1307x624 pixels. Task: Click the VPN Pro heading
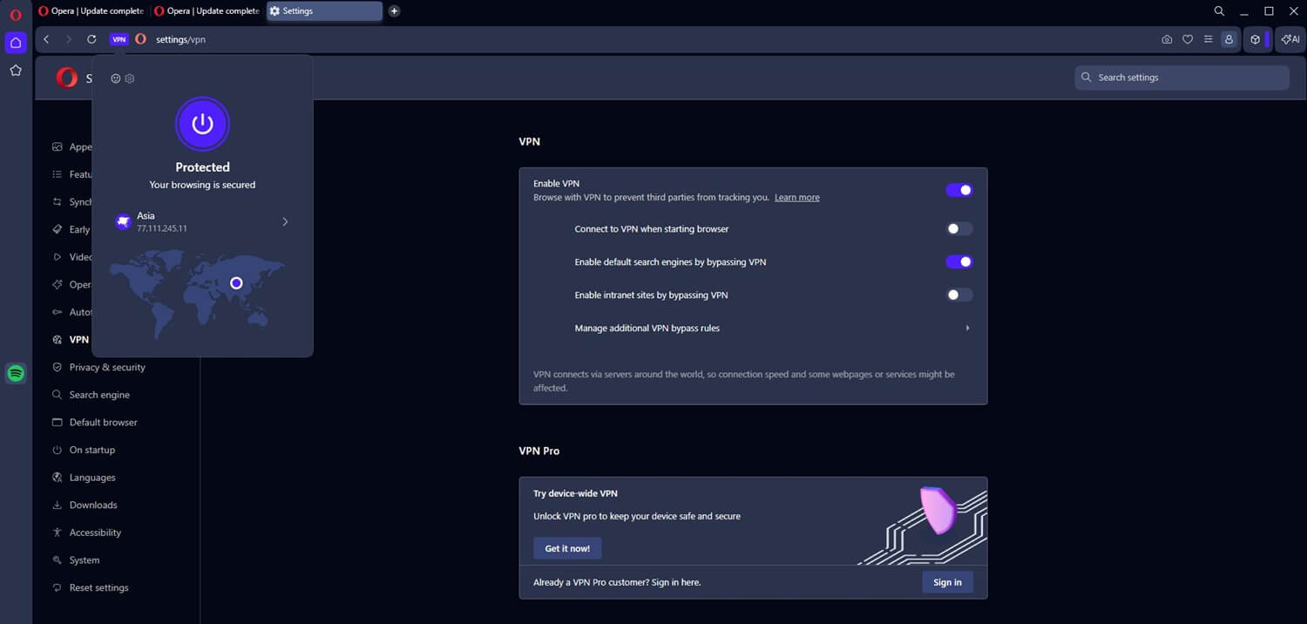click(x=539, y=451)
